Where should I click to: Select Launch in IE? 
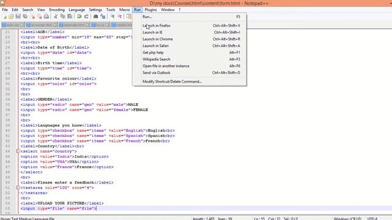coord(189,32)
